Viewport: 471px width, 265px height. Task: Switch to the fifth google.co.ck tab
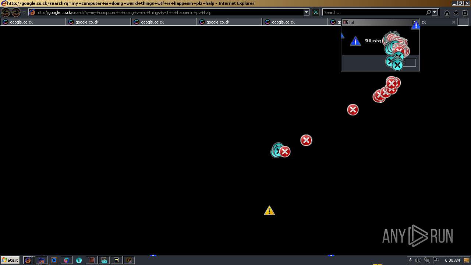tap(295, 22)
